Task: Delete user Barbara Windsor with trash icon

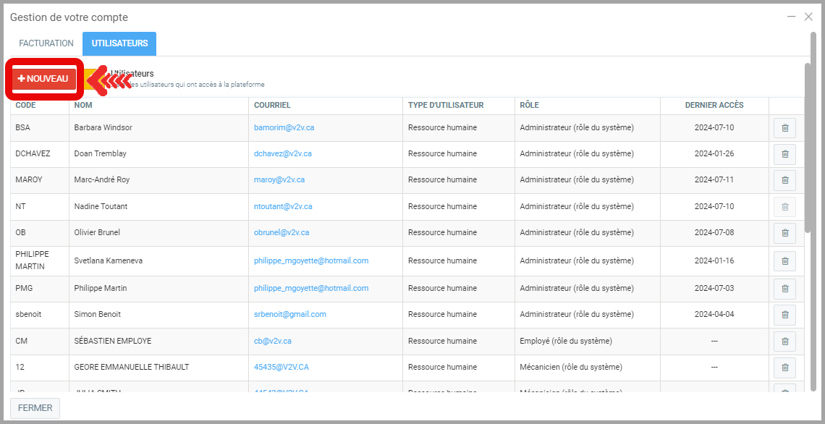Action: pos(784,128)
